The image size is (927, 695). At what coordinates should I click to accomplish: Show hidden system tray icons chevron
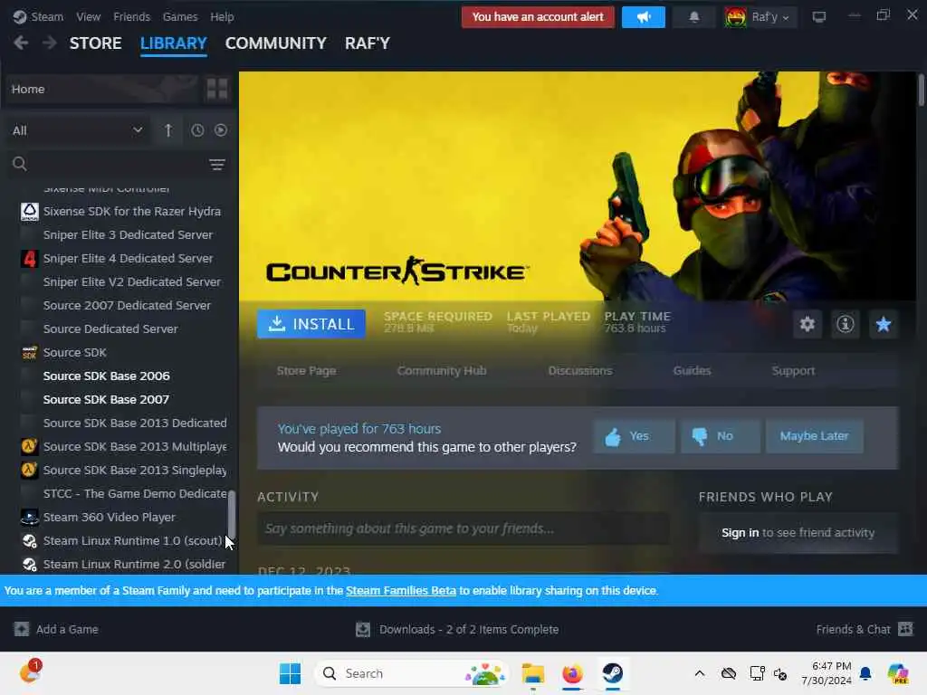[x=700, y=673]
